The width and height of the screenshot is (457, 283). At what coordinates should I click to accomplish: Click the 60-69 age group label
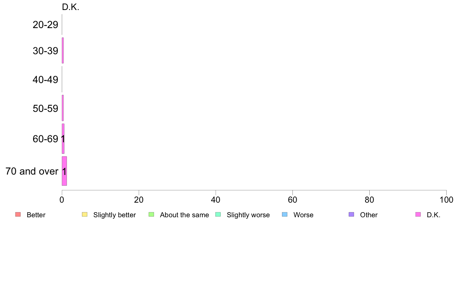[45, 139]
